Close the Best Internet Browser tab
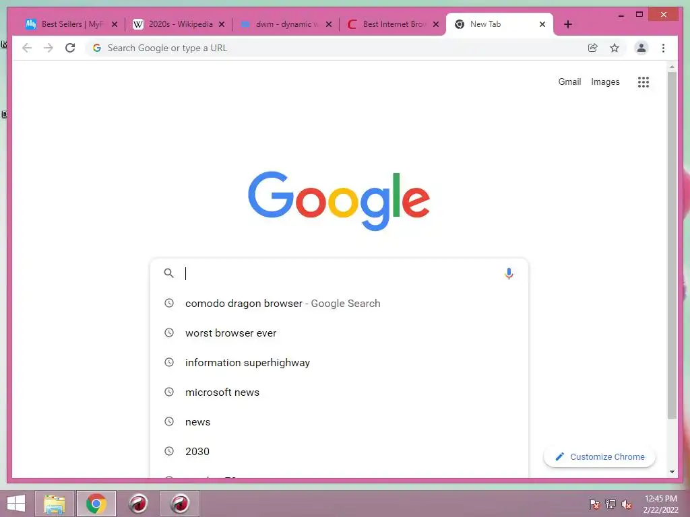 point(436,24)
